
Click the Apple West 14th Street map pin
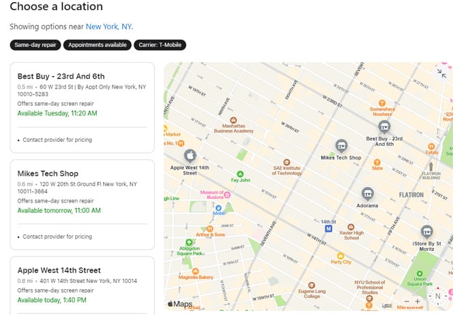coord(190,156)
